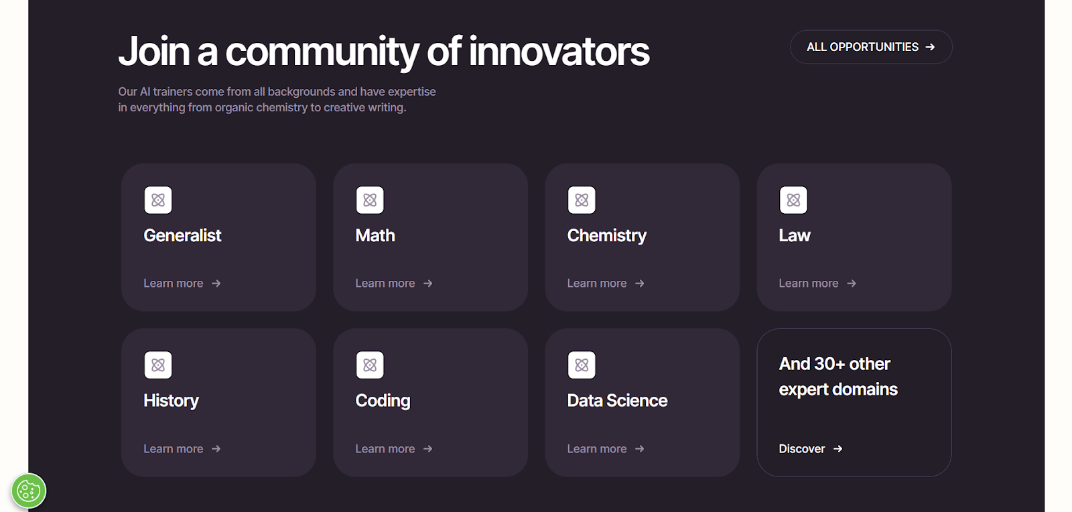Click the Data Science atom icon
1072x512 pixels.
[582, 365]
